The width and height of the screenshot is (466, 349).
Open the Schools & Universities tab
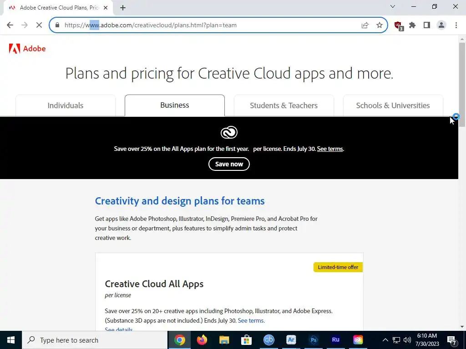point(393,105)
